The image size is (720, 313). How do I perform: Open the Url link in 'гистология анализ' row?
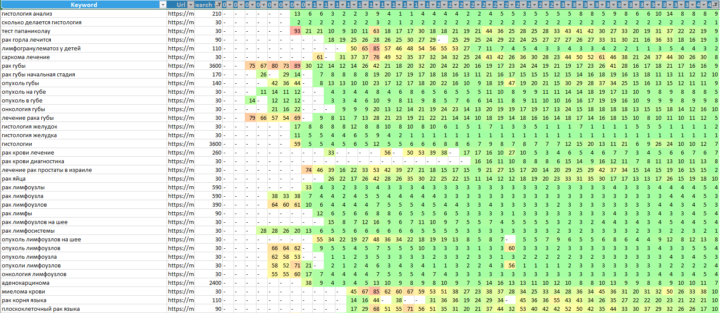[x=181, y=13]
